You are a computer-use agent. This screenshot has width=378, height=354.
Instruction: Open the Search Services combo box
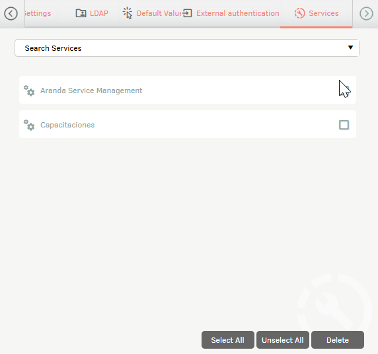tap(187, 48)
